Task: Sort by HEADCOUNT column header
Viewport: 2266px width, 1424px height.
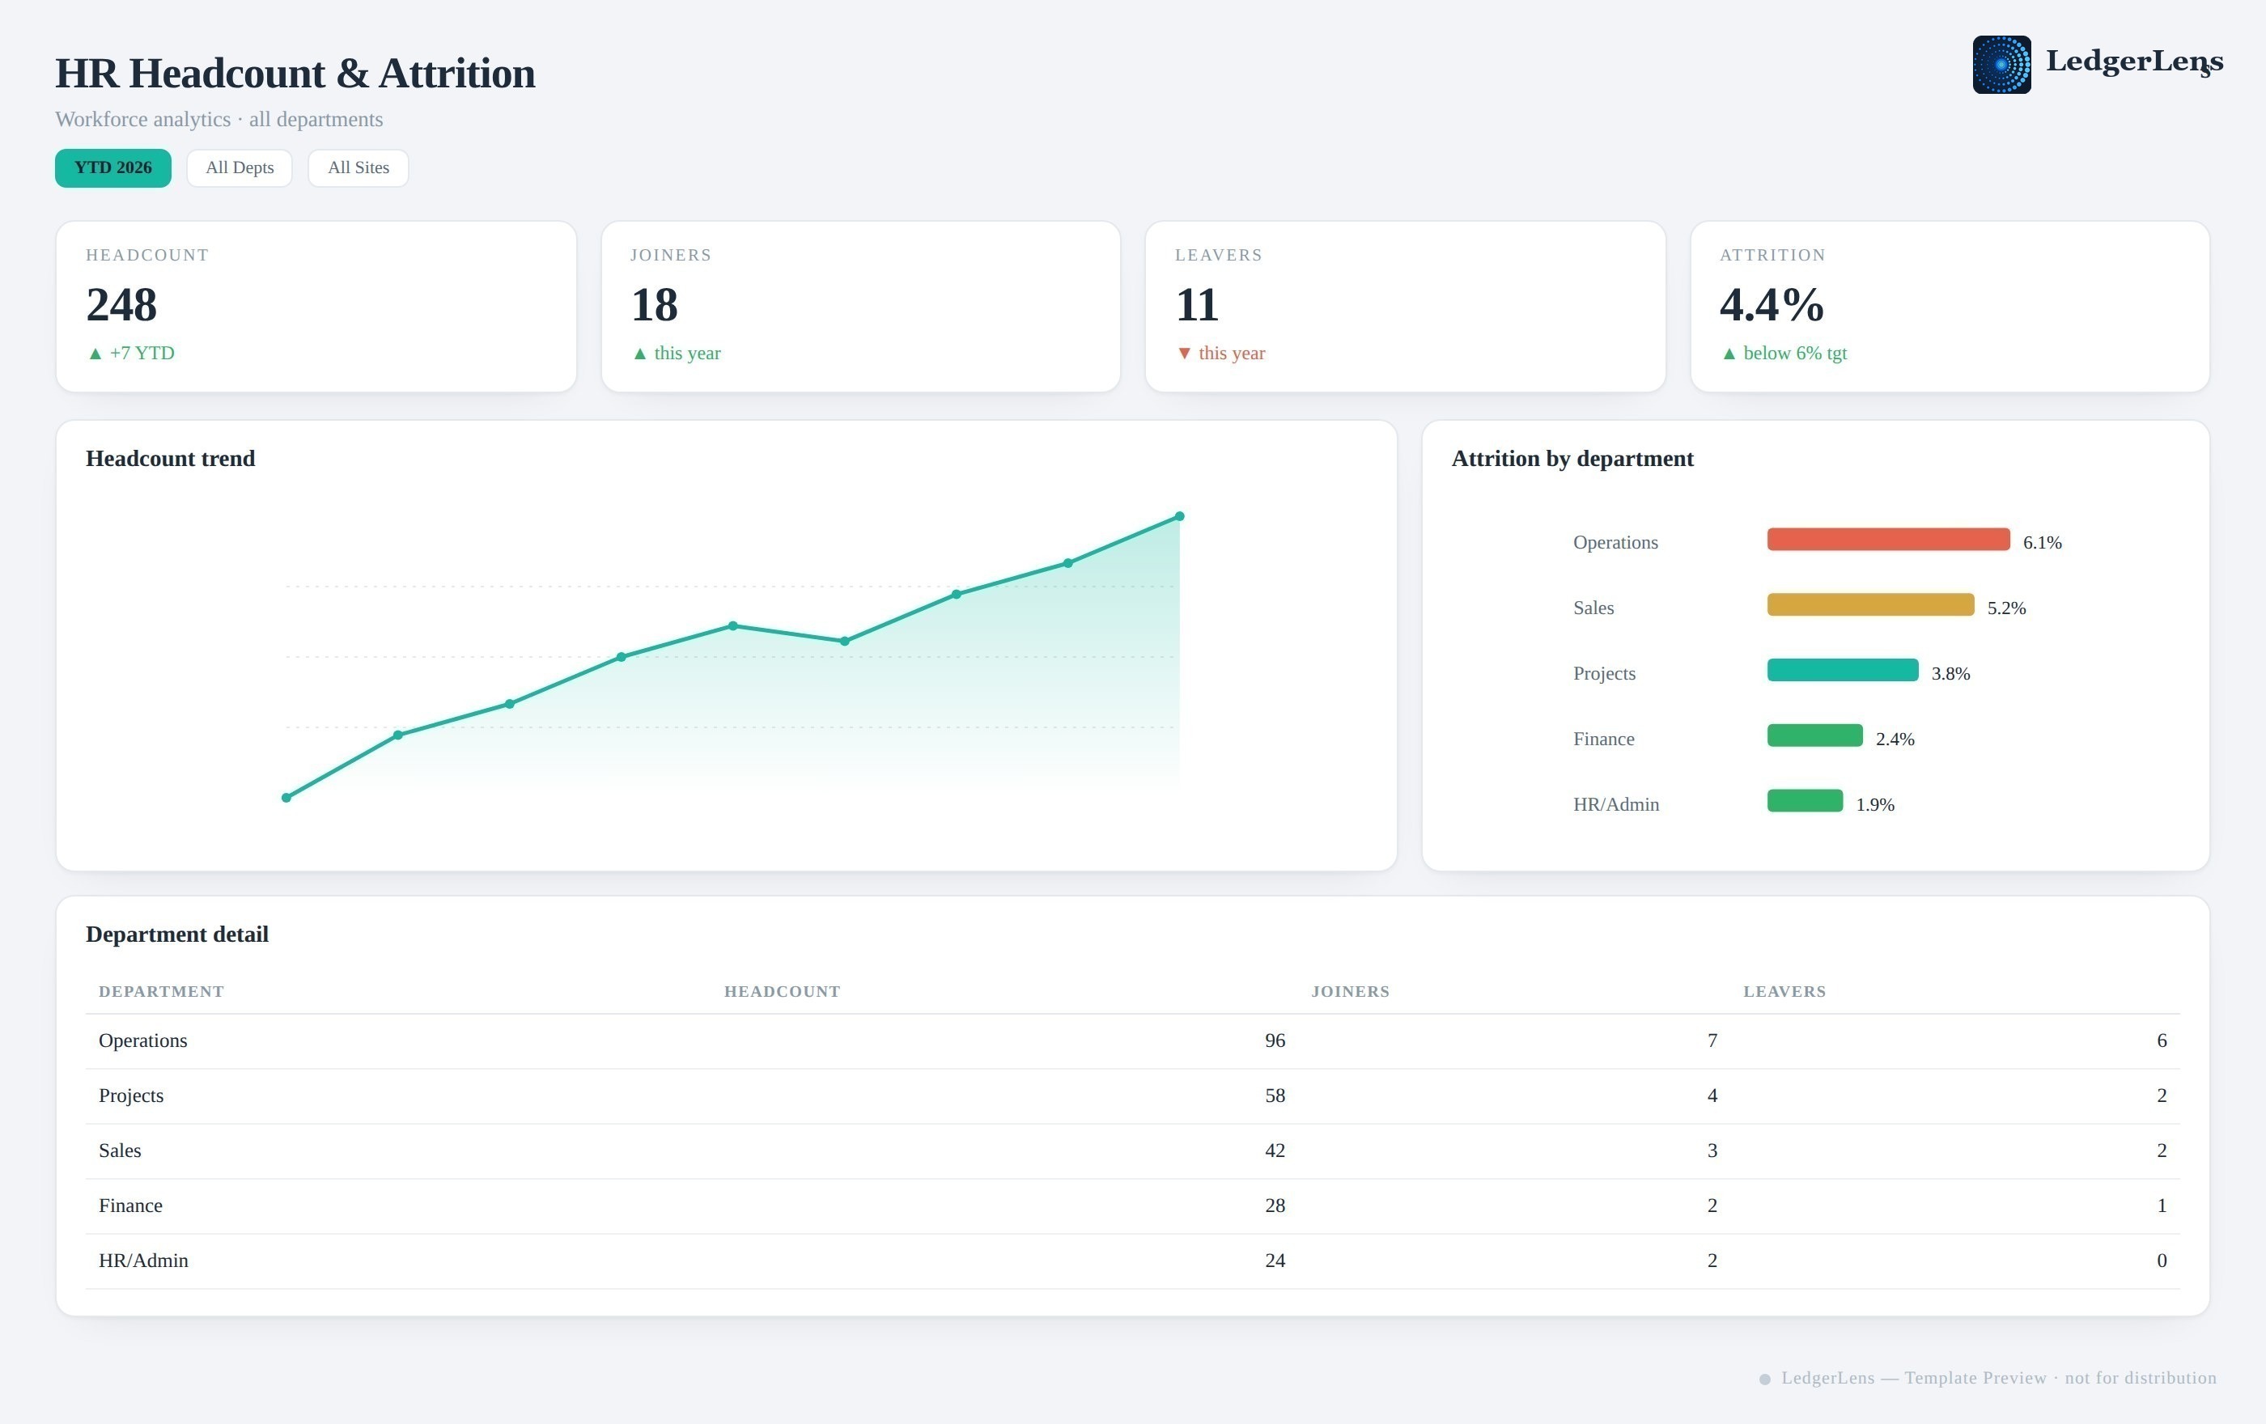Action: [x=782, y=991]
